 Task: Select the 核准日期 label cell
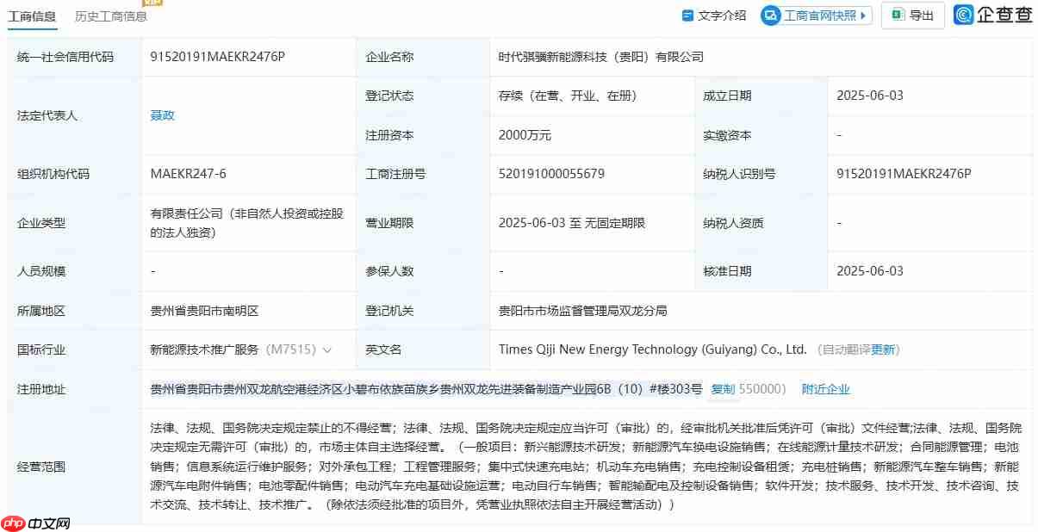click(x=761, y=271)
